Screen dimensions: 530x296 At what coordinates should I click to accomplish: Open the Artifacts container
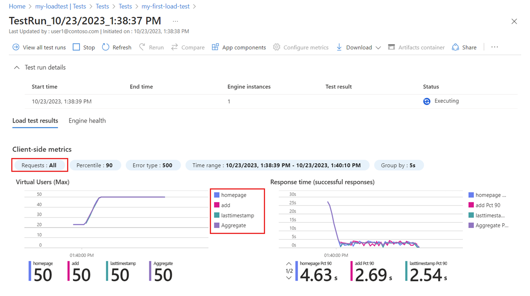(x=416, y=47)
